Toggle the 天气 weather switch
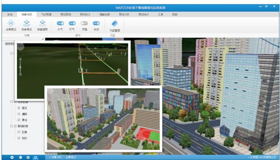The height and width of the screenshot is (160, 280). tap(72, 23)
